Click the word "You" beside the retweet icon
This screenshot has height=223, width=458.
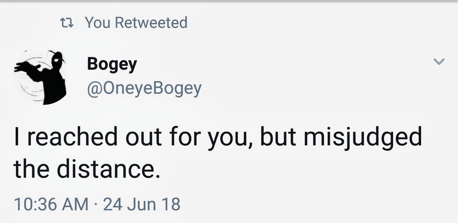[x=97, y=22]
